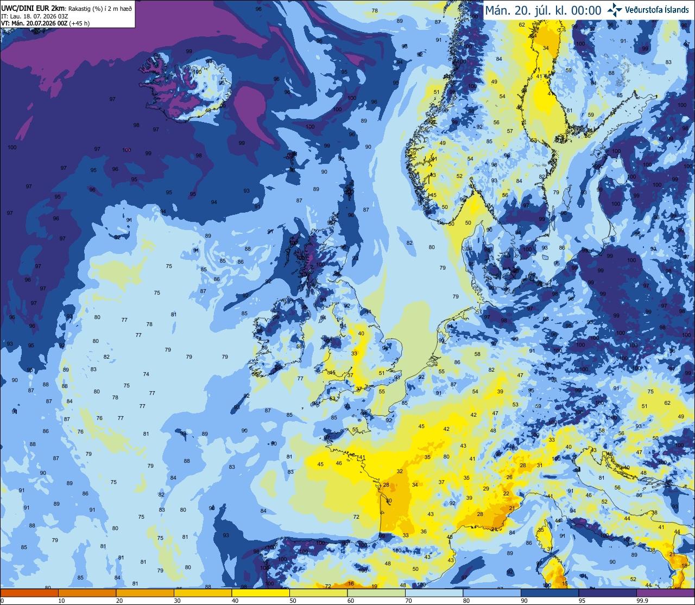
Task: Pick the dark blue 90–95 legend swatch
Action: 549,593
